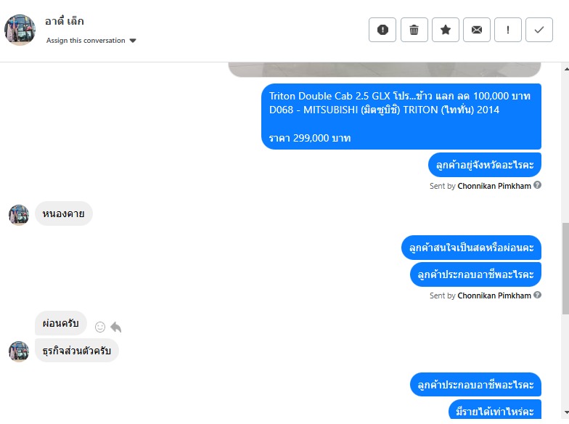The width and height of the screenshot is (569, 424).
Task: Star this conversation as follow up
Action: click(446, 30)
